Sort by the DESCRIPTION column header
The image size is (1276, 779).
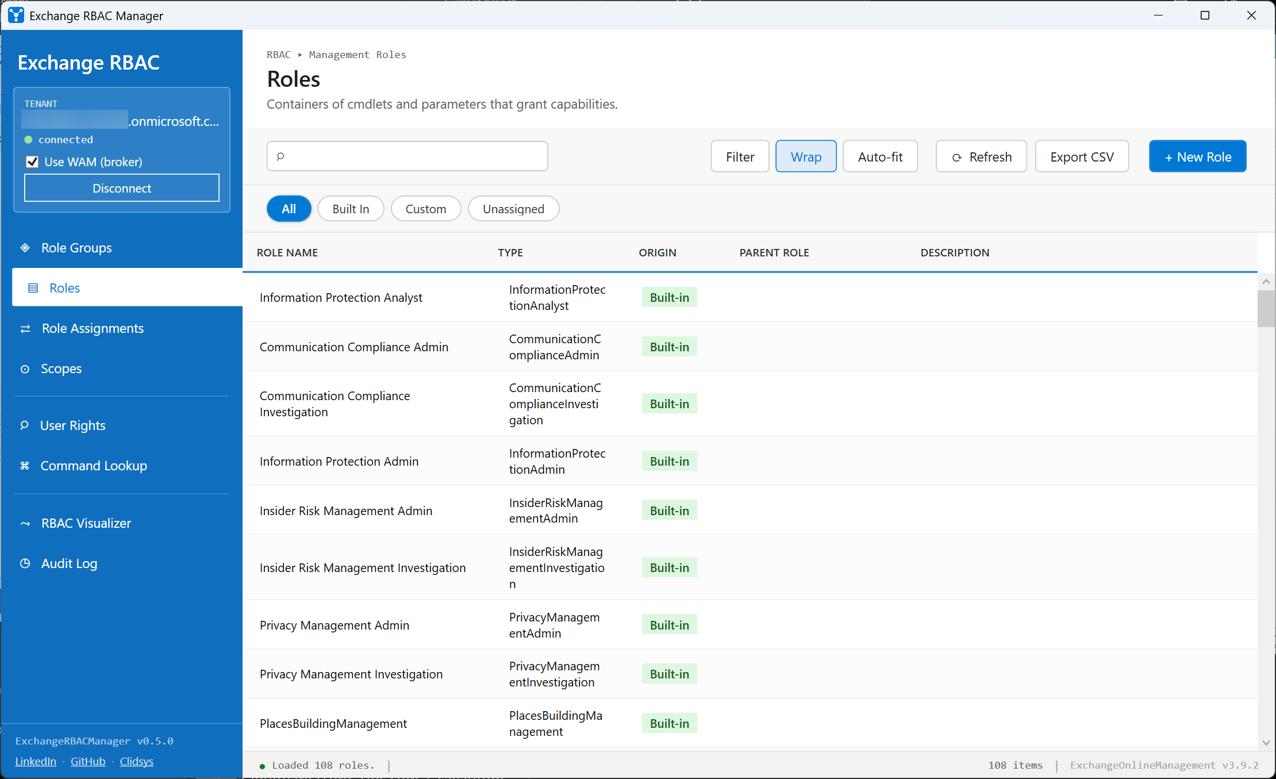(955, 252)
